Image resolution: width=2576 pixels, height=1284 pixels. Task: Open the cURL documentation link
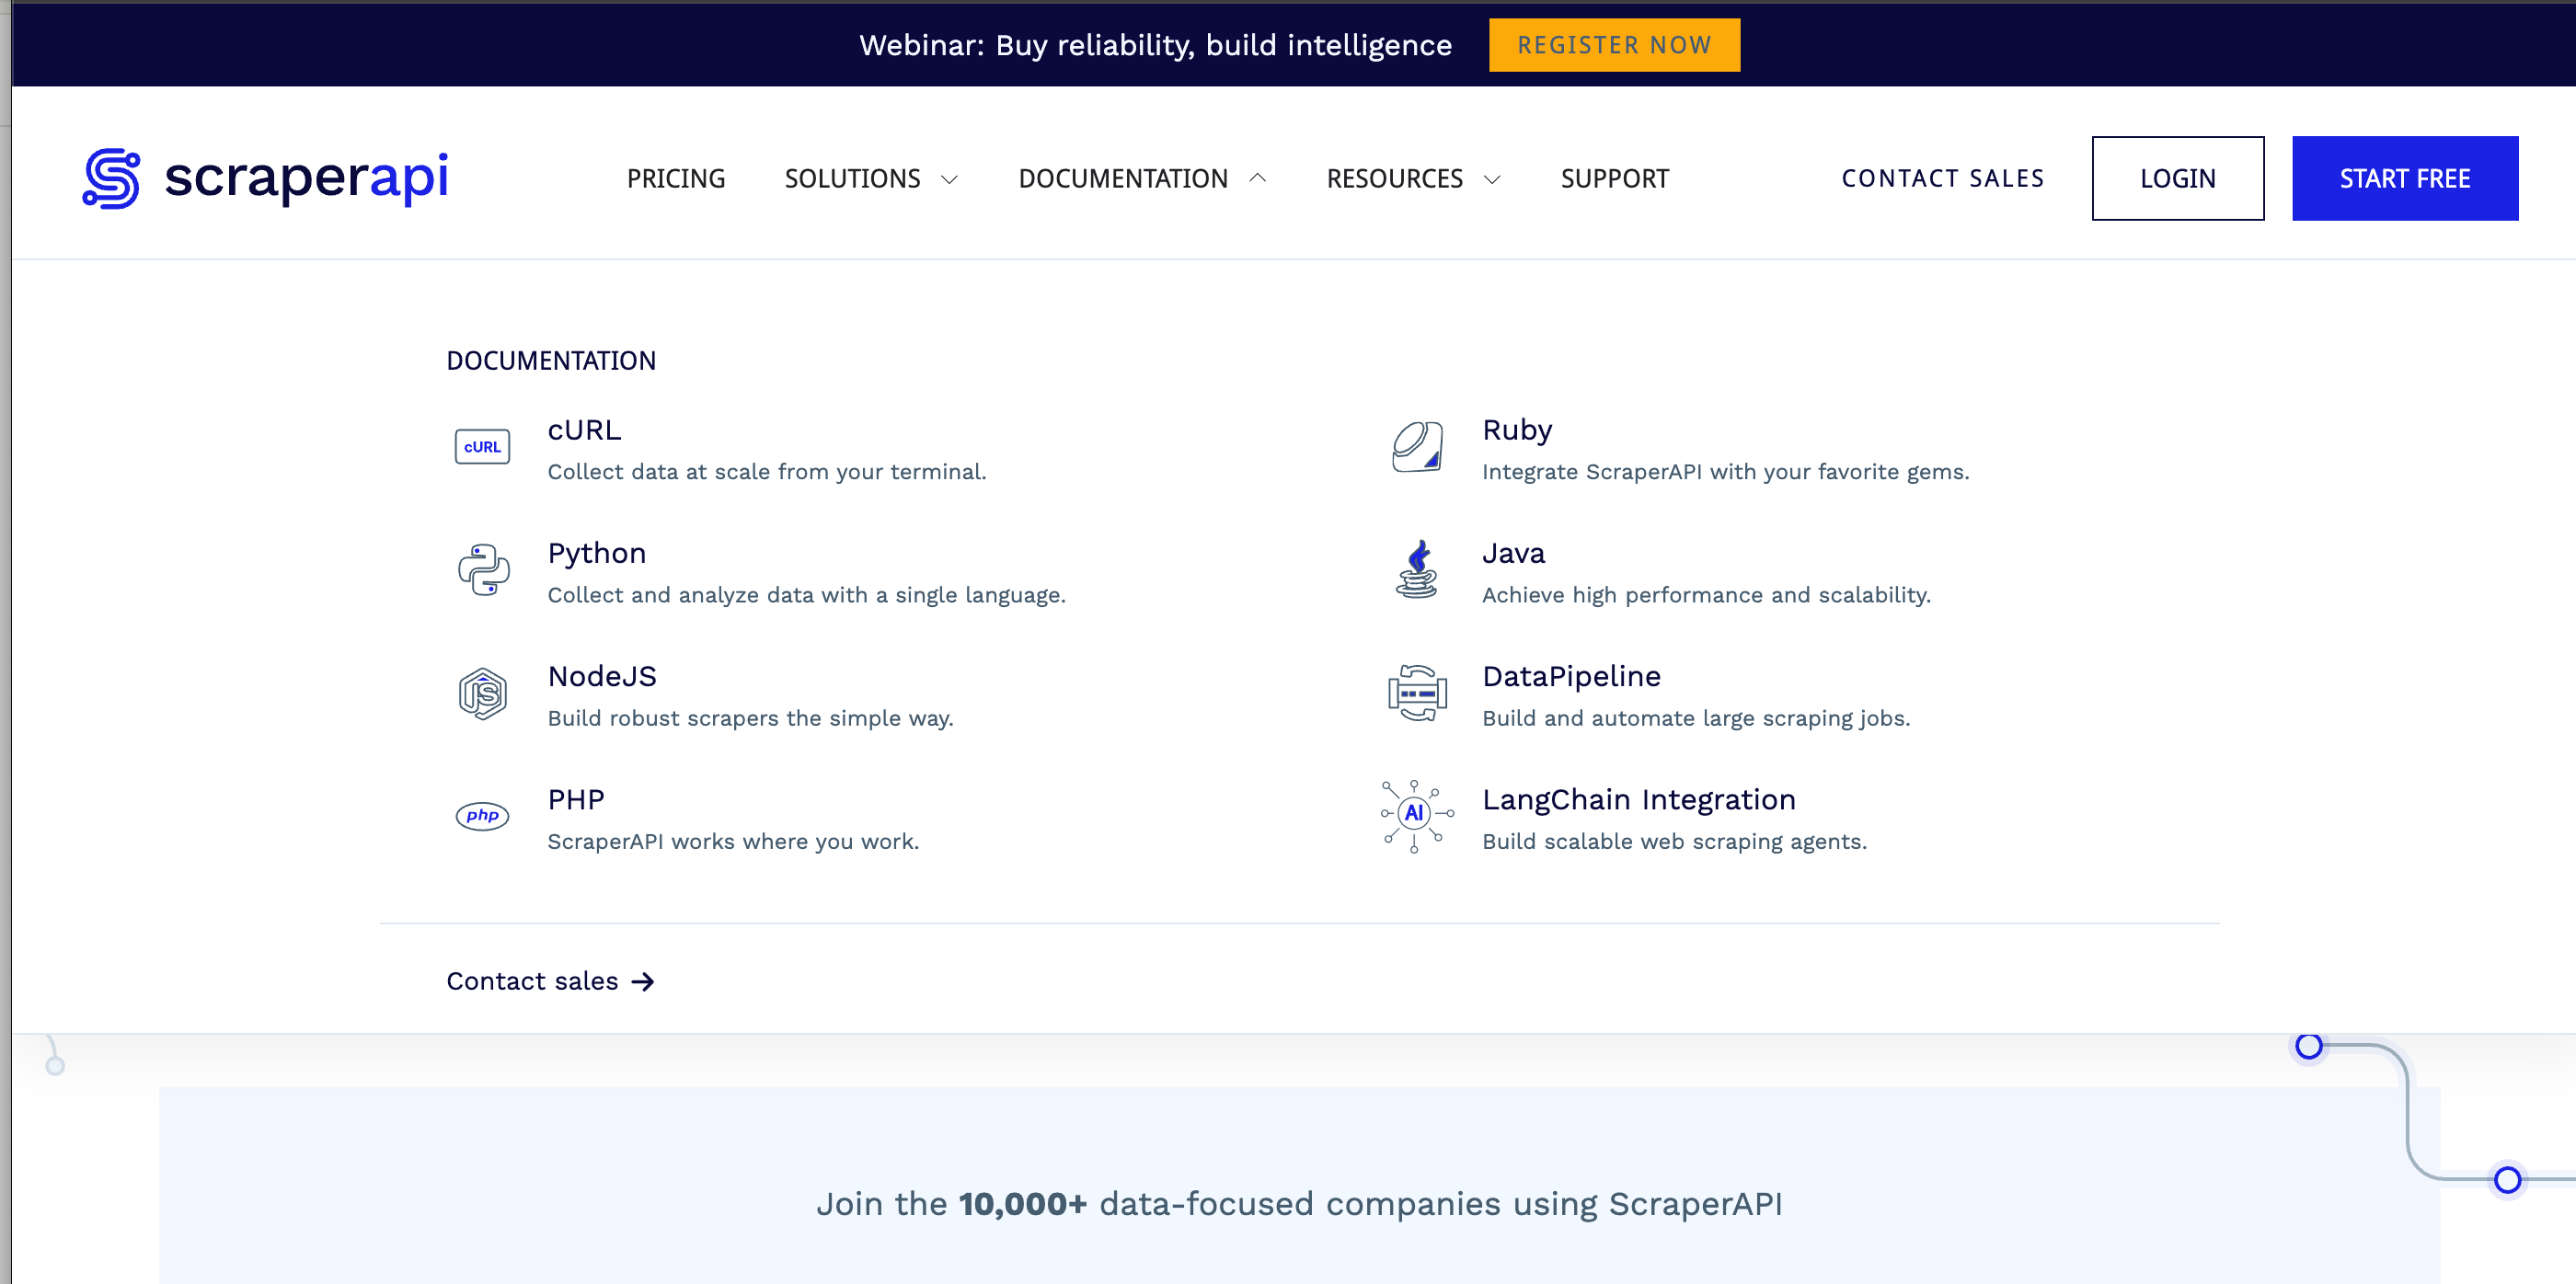tap(584, 430)
